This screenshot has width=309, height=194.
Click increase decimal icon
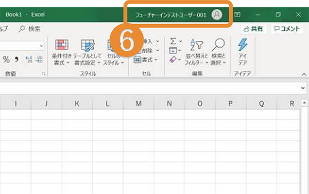pyautogui.click(x=29, y=60)
